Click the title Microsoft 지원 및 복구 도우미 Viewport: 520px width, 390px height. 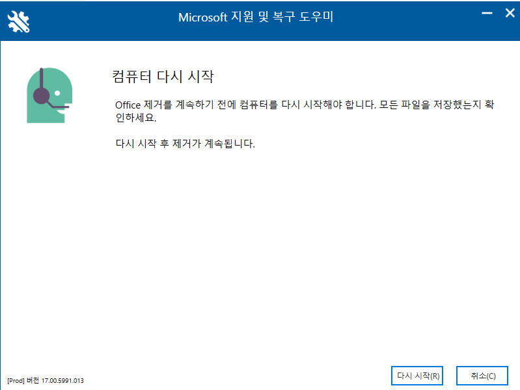point(256,17)
